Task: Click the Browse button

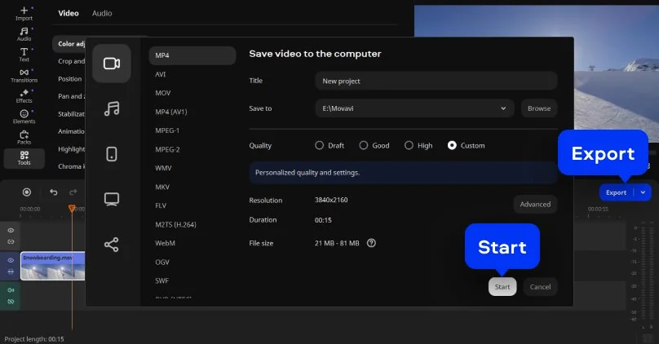Action: coord(538,108)
